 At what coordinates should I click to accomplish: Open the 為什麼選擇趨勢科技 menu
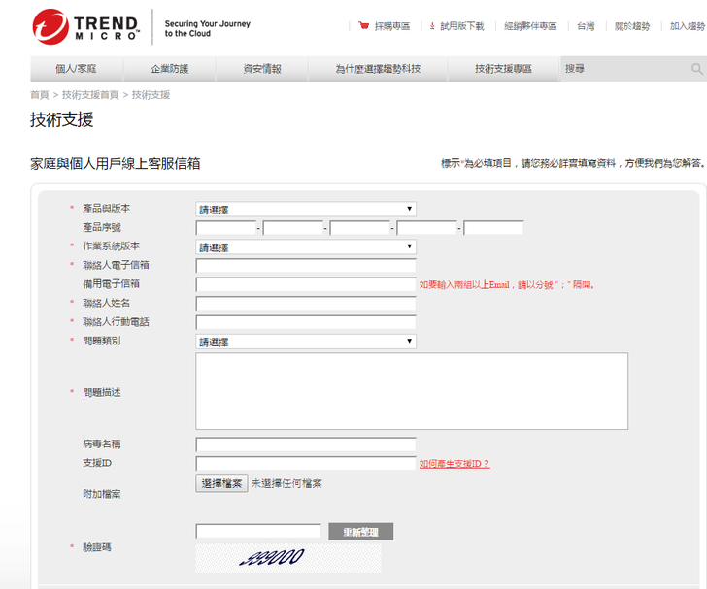378,69
